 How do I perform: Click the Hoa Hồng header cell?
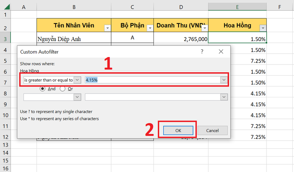click(237, 25)
